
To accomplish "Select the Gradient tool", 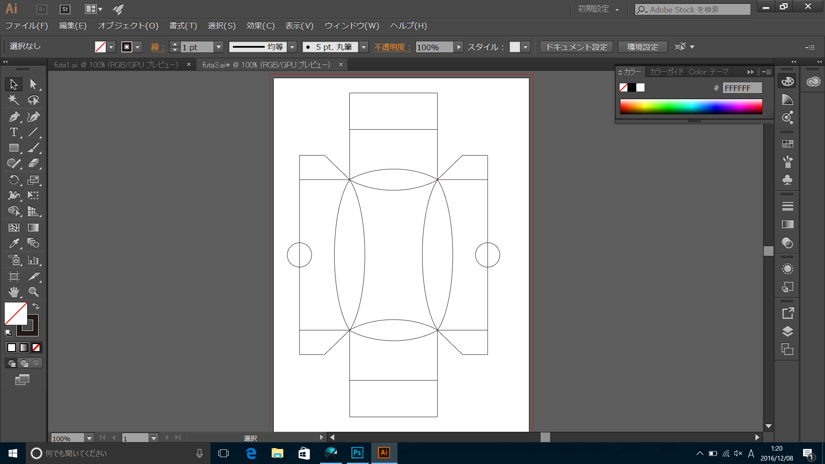I will coord(33,227).
